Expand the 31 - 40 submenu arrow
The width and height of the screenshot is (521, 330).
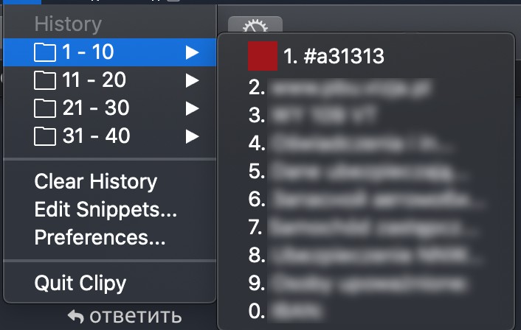point(192,136)
